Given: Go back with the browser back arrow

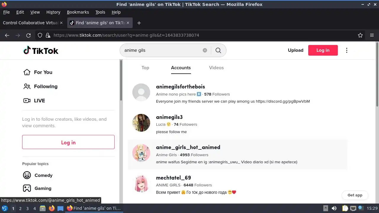Looking at the screenshot, I should [x=7, y=35].
